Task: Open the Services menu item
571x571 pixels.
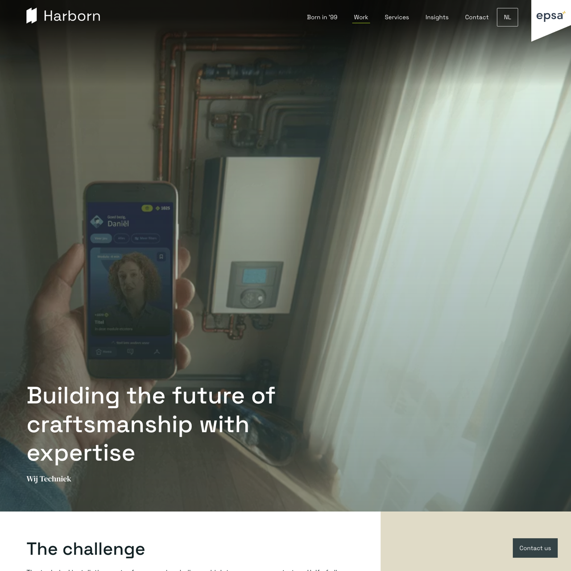Action: click(x=397, y=17)
